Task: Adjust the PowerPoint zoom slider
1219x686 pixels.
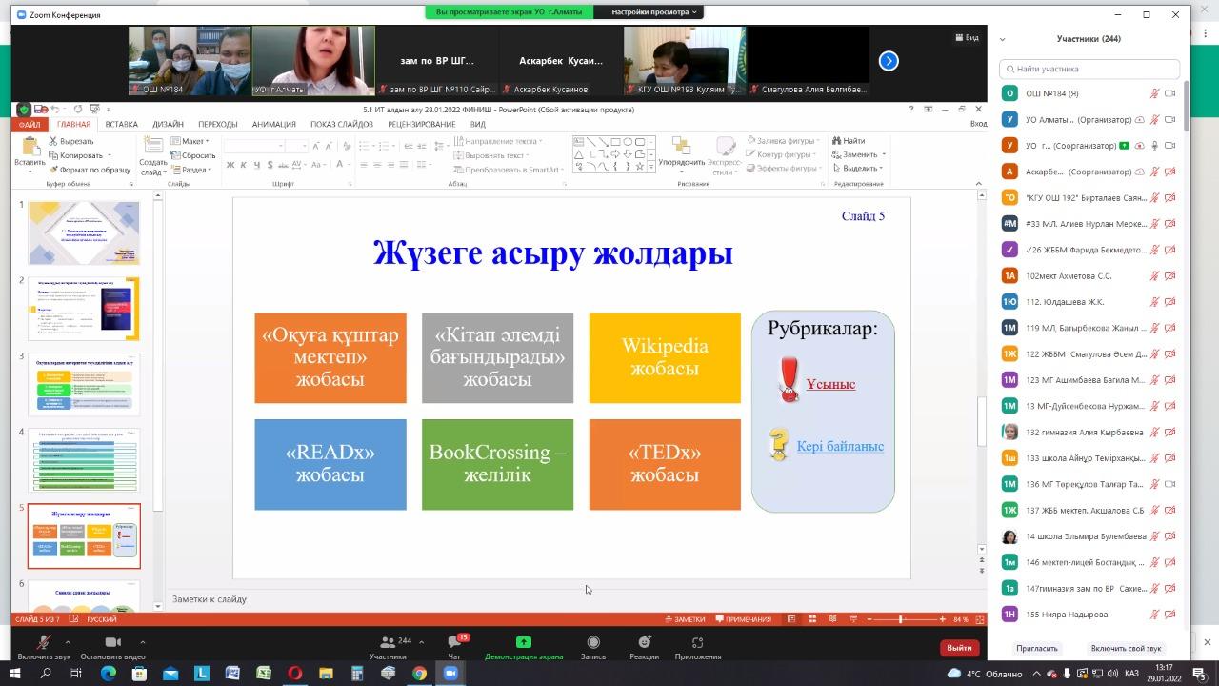Action: [901, 619]
